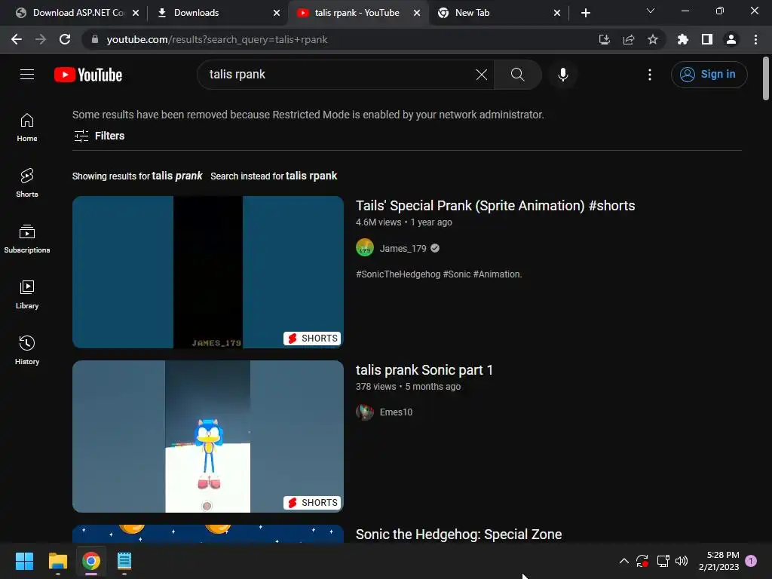Open YouTube settings three-dot menu
The width and height of the screenshot is (772, 579).
(649, 75)
